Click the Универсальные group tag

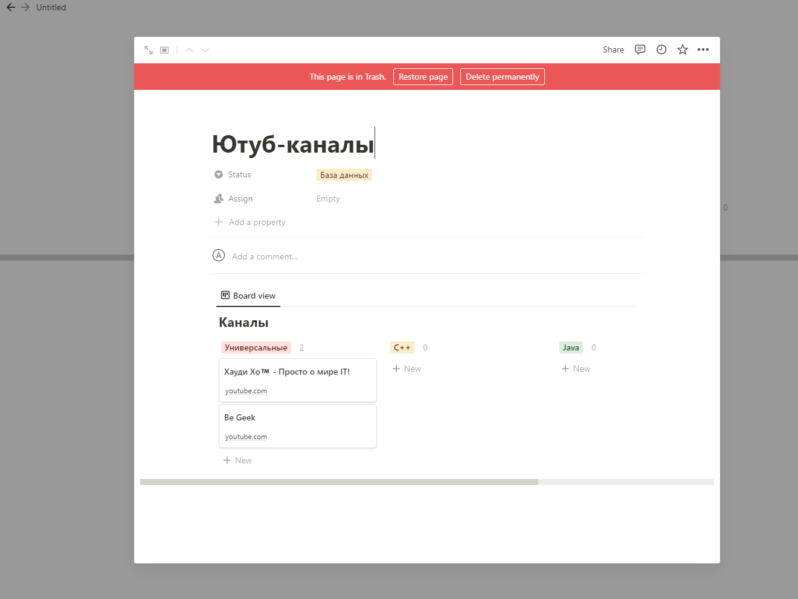(x=256, y=347)
